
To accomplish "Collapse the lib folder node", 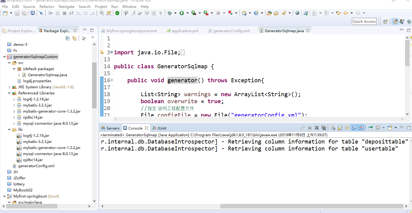I will coord(9,130).
